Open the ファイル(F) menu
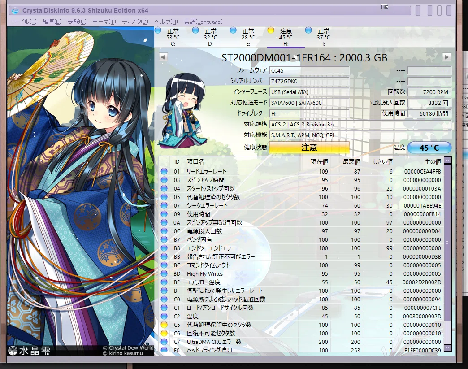Screen dimensions: 468x369 23,22
